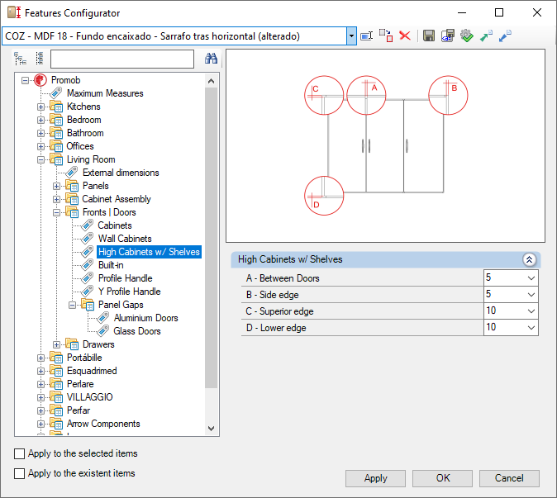
Task: Check Apply to the existent items
Action: (x=19, y=473)
